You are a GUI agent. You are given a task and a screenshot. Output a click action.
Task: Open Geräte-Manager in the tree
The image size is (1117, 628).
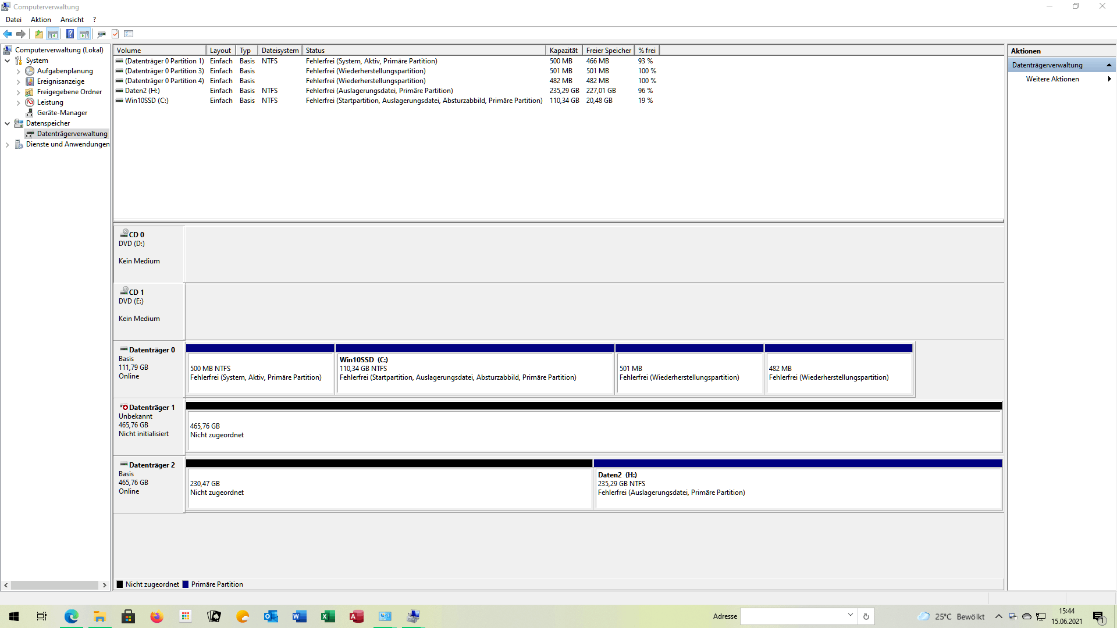pos(62,113)
